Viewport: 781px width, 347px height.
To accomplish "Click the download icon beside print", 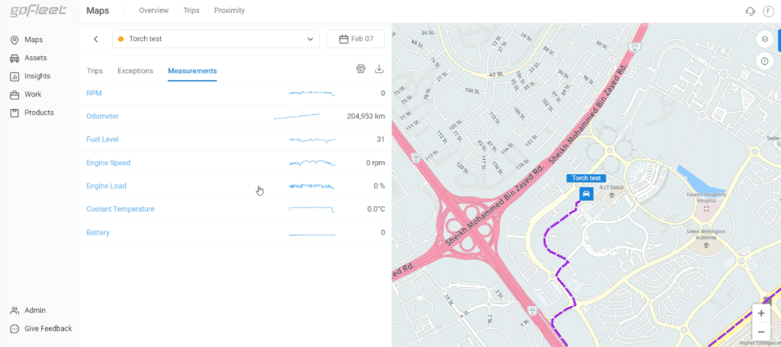I will [379, 69].
